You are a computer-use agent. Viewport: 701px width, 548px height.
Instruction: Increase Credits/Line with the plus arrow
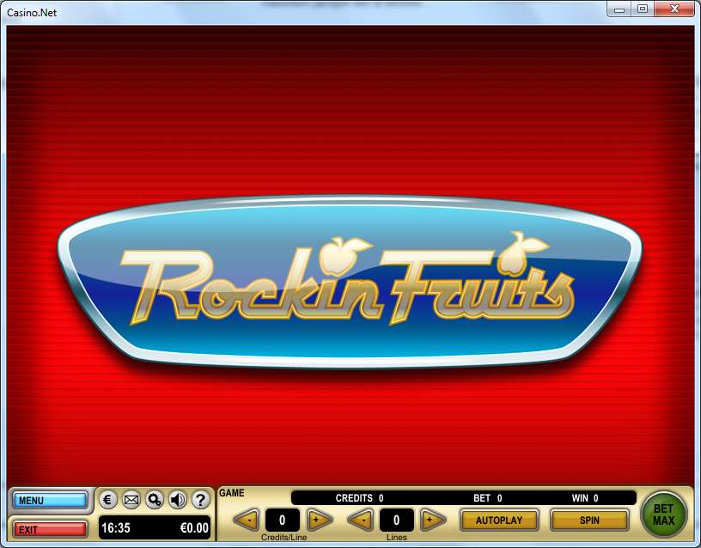[320, 520]
